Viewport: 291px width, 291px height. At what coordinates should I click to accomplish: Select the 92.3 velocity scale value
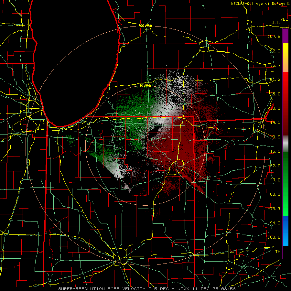click(275, 51)
